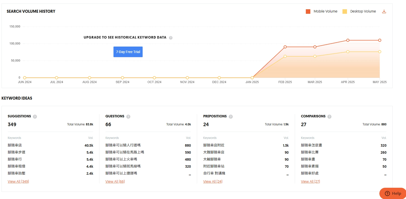The height and width of the screenshot is (199, 406).
Task: Open keyword 腳踏車胎壓
Action: [17, 173]
